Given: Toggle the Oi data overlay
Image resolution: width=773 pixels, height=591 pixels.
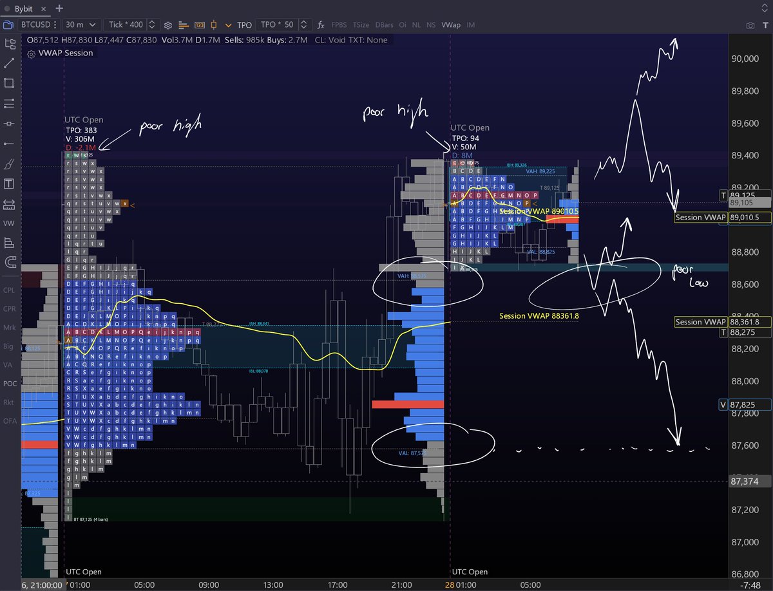Looking at the screenshot, I should tap(402, 25).
